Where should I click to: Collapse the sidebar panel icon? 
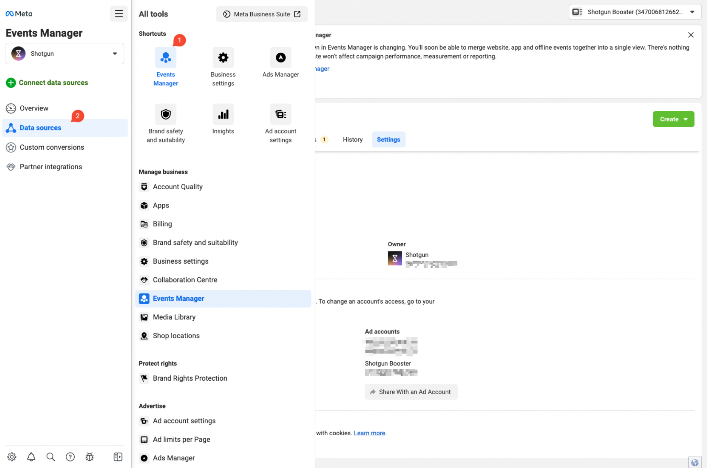118,457
